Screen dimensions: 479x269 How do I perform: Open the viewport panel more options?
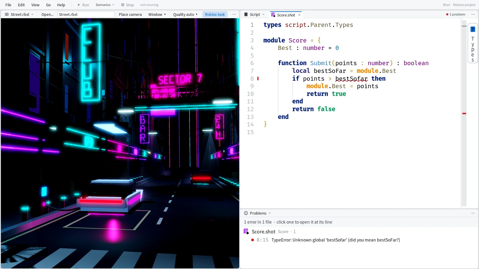[234, 14]
